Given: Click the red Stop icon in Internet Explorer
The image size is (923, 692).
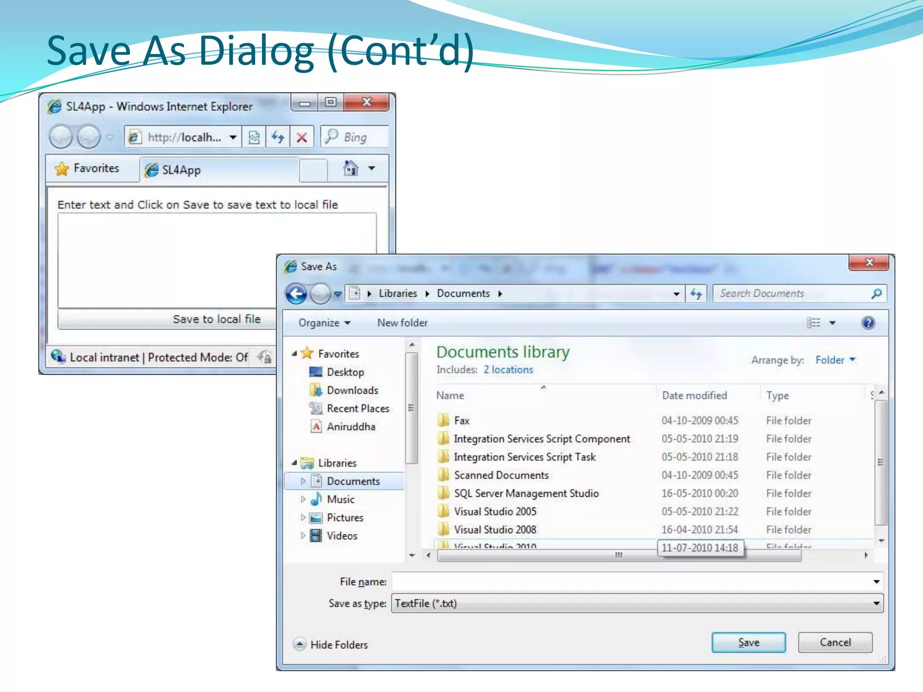Looking at the screenshot, I should 302,137.
